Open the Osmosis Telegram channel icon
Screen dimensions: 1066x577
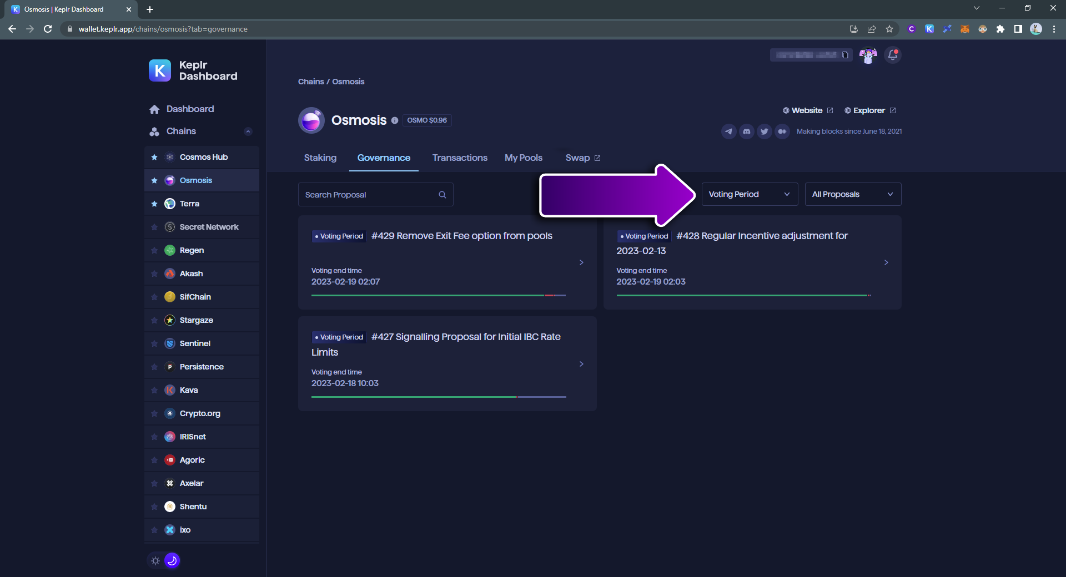728,131
